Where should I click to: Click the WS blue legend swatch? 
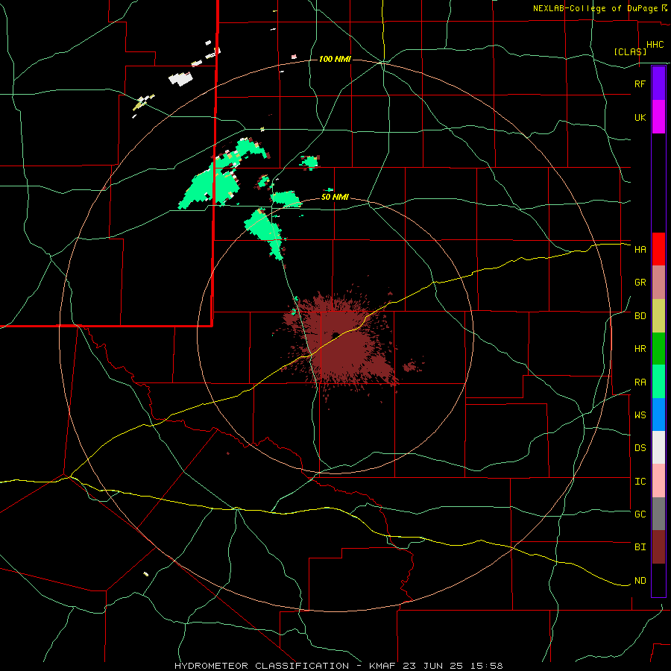click(658, 415)
